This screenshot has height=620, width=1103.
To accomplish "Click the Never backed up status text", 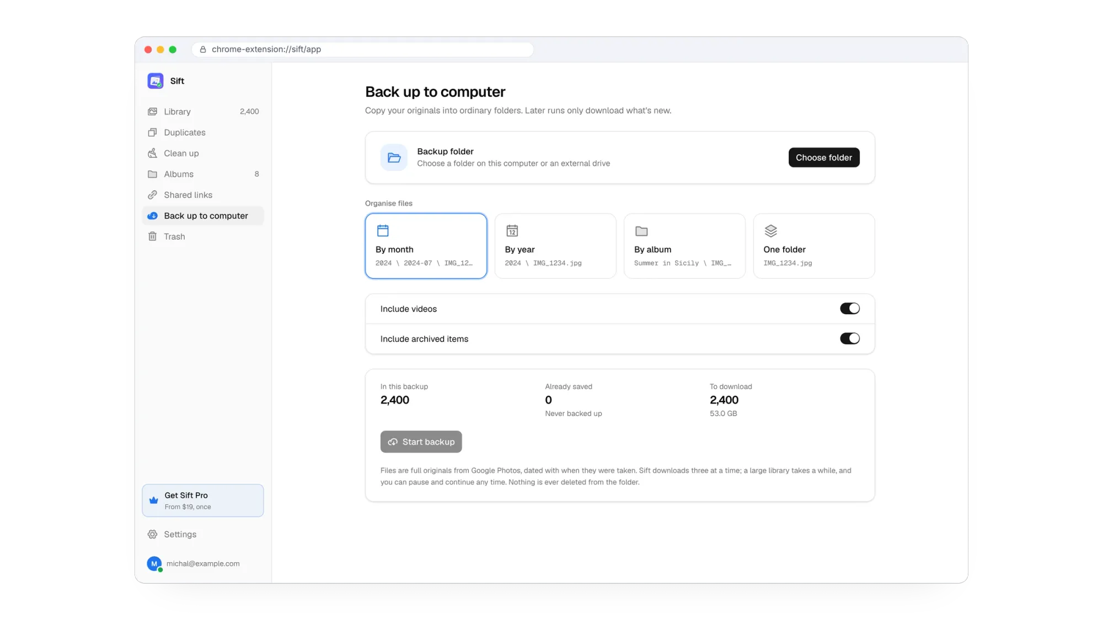I will (573, 413).
